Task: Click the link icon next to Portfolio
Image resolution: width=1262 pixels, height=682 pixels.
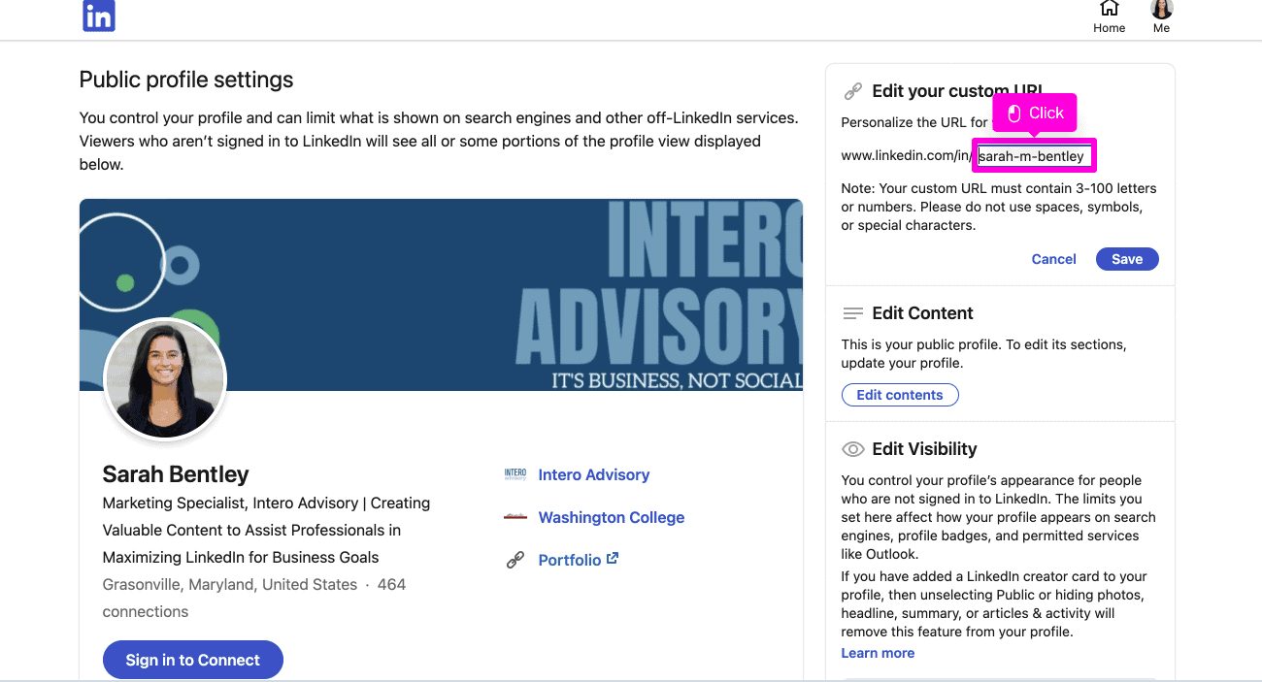Action: point(515,560)
